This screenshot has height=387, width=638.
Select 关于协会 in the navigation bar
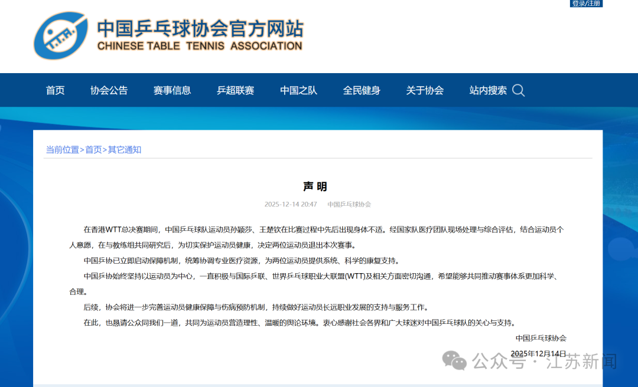click(x=425, y=90)
